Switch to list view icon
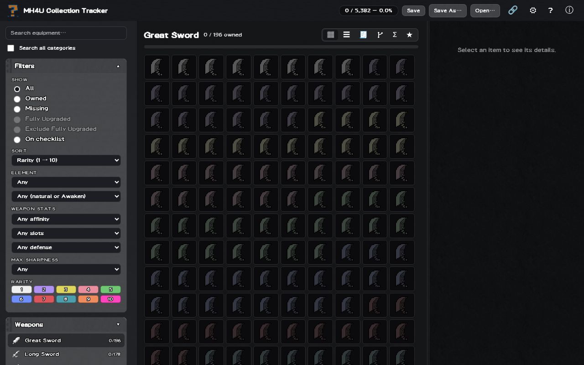This screenshot has width=584, height=365. (x=347, y=35)
